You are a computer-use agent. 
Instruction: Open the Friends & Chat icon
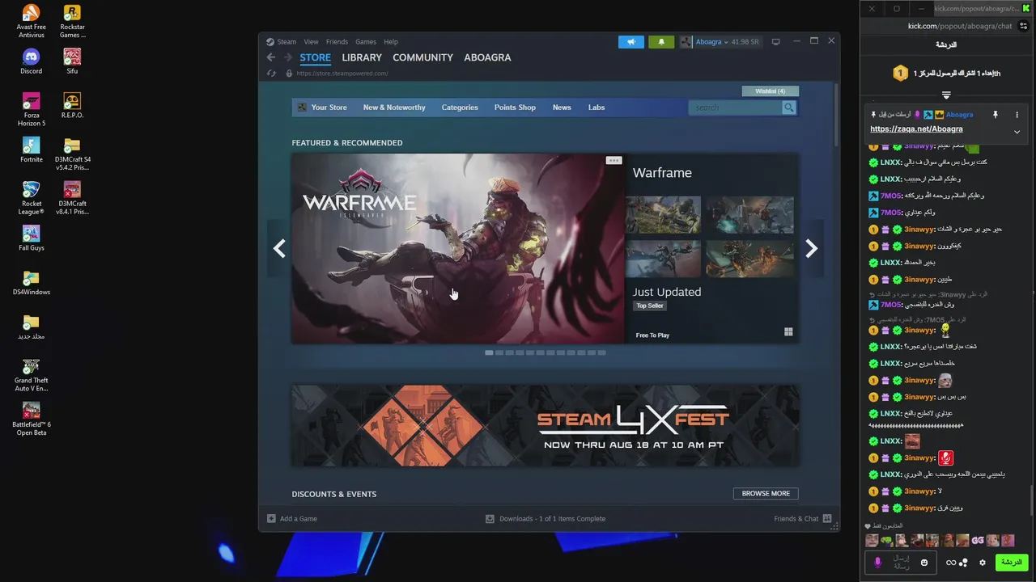pyautogui.click(x=827, y=519)
